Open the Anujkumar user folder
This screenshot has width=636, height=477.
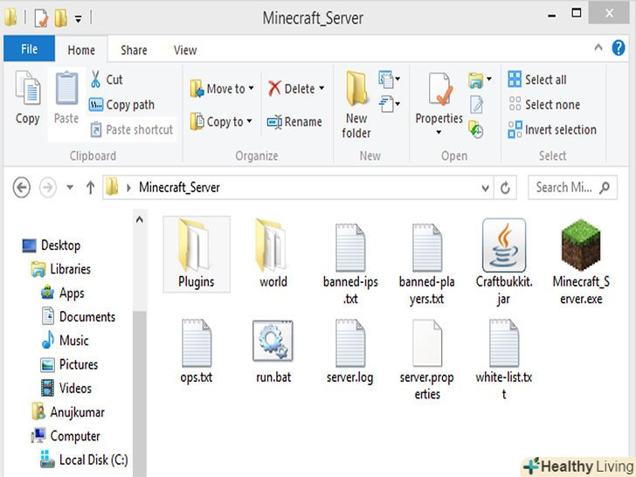pyautogui.click(x=68, y=412)
